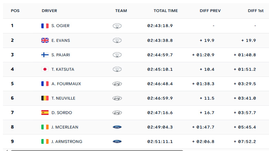Click the Ford logo in Armstrong's row
Viewport: 269px width, 151px height.
coord(117,141)
